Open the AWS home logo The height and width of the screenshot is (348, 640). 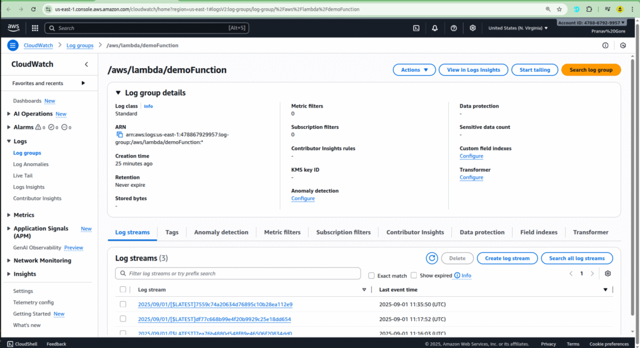pyautogui.click(x=13, y=27)
